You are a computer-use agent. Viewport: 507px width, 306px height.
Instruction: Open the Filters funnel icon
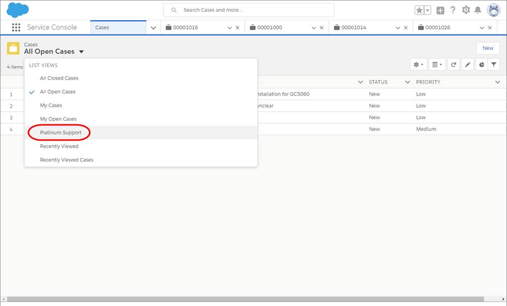click(x=494, y=64)
